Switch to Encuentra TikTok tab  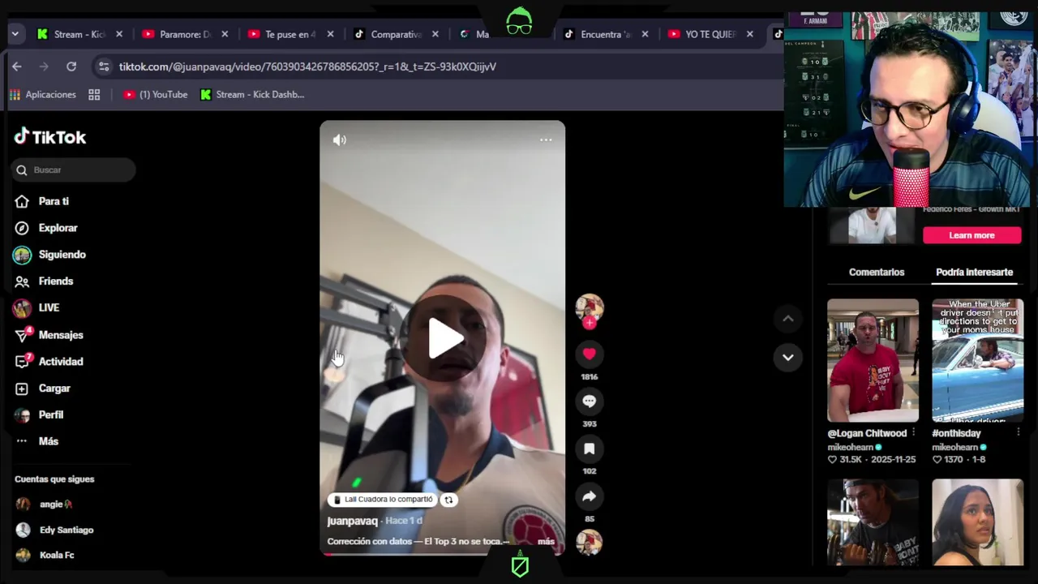[606, 34]
